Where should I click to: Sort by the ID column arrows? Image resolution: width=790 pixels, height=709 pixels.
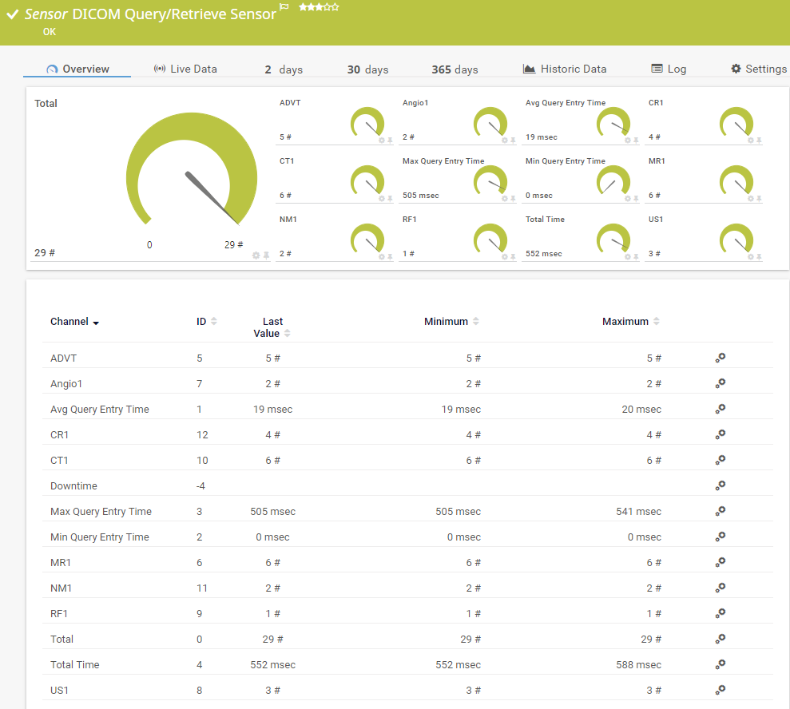coord(213,322)
